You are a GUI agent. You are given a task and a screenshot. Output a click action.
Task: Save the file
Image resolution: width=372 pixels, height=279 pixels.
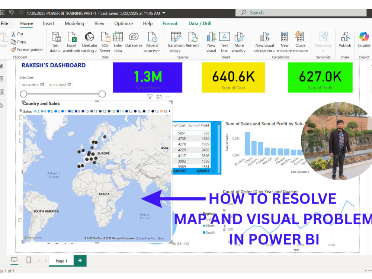(x=2, y=13)
